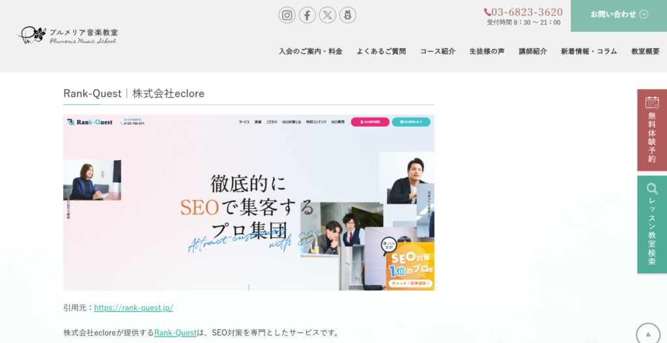Screen dimensions: 667x343
Task: Navigate to 講師紹介 page
Action: coord(533,51)
